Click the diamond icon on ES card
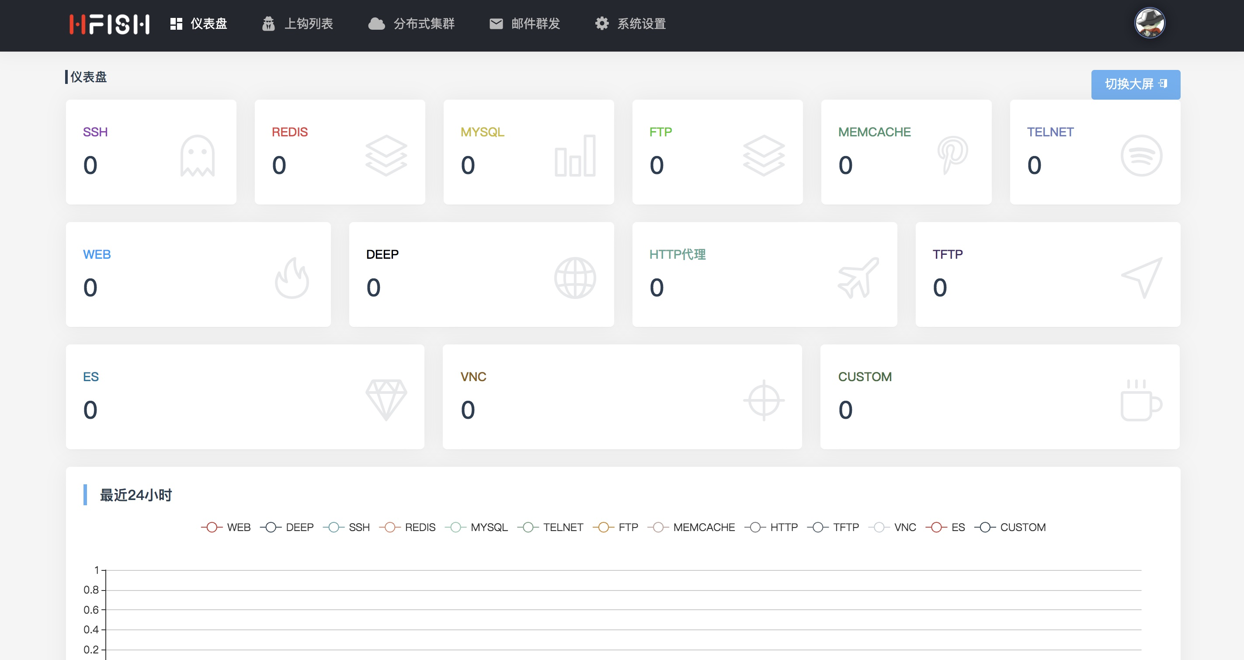This screenshot has width=1244, height=660. [x=386, y=400]
